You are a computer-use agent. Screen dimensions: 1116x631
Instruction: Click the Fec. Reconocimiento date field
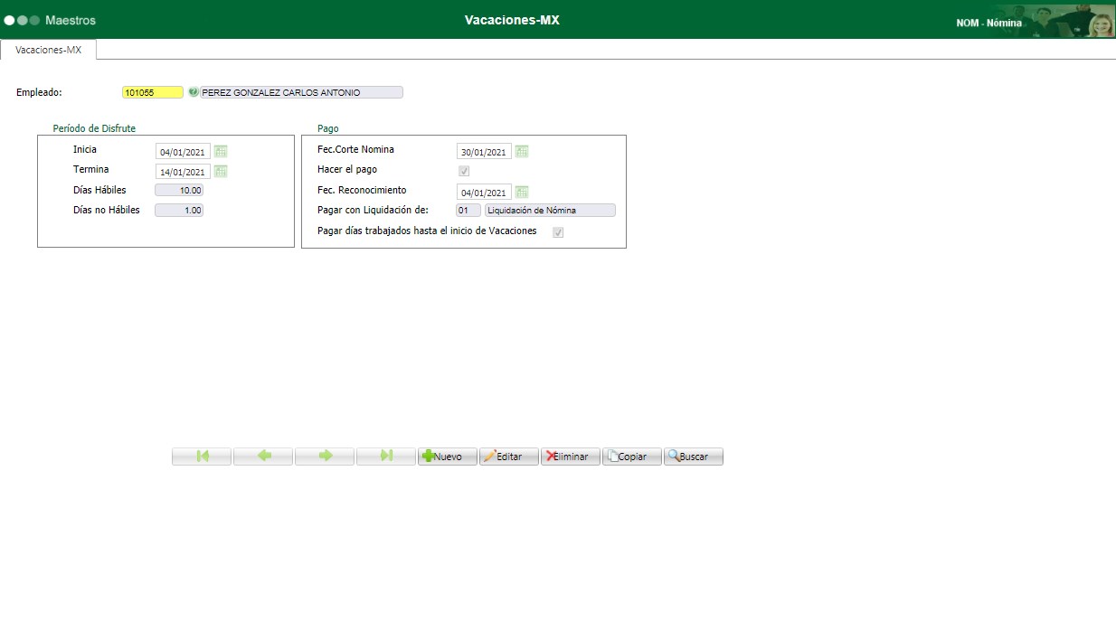tap(484, 192)
